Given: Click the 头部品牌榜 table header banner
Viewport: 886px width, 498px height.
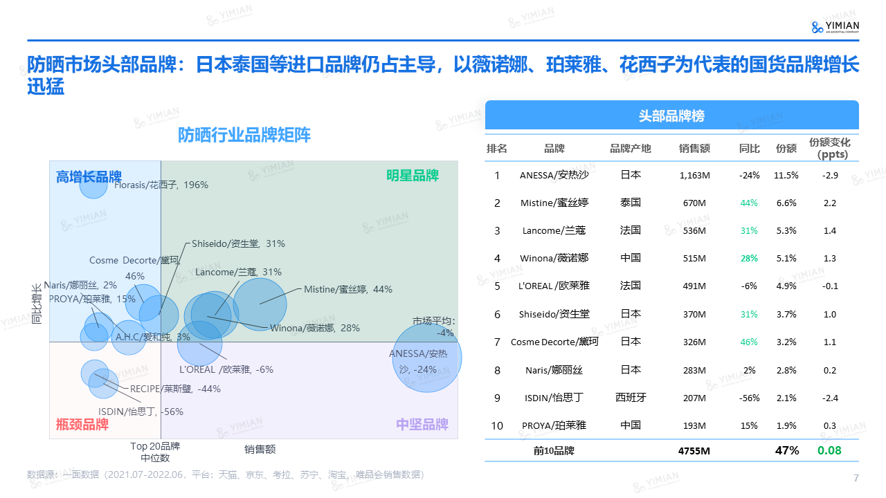Looking at the screenshot, I should point(671,116).
